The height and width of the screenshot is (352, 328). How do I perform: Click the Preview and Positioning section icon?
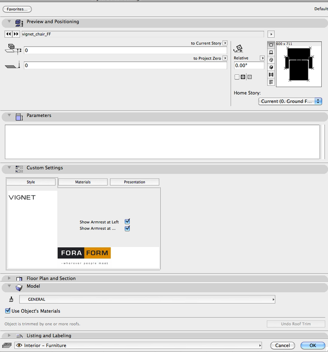click(x=19, y=21)
